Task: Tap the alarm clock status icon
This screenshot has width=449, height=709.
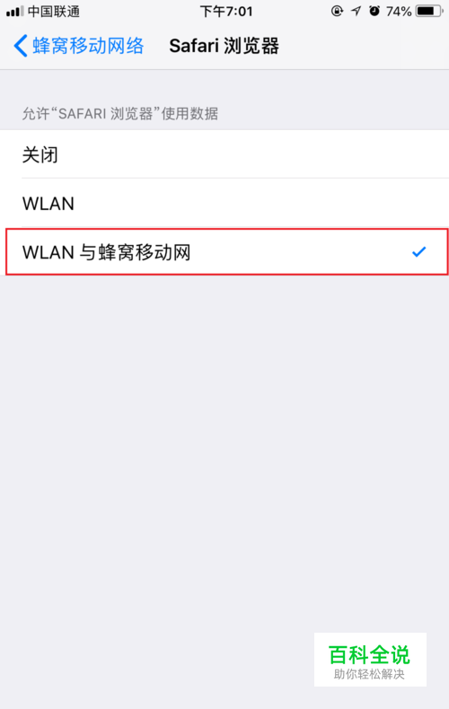Action: pyautogui.click(x=374, y=11)
